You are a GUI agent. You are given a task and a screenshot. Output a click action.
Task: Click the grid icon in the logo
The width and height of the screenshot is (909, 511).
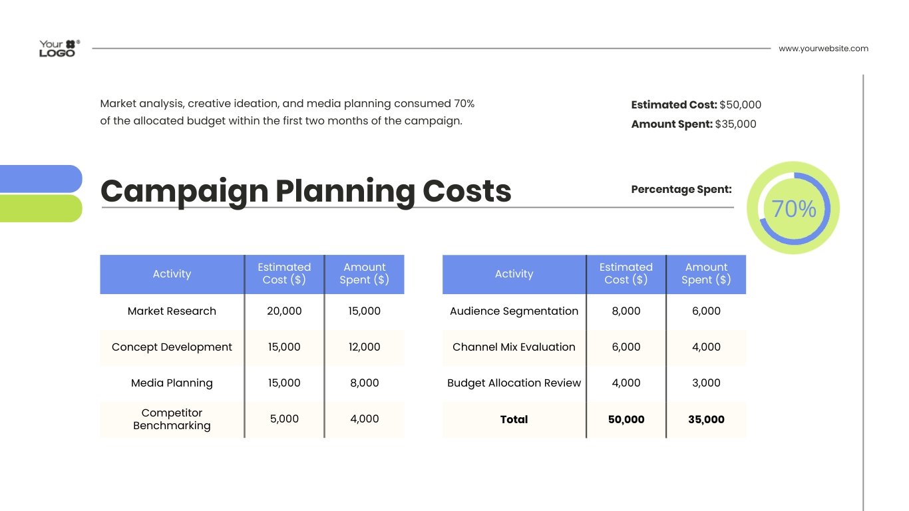point(69,43)
